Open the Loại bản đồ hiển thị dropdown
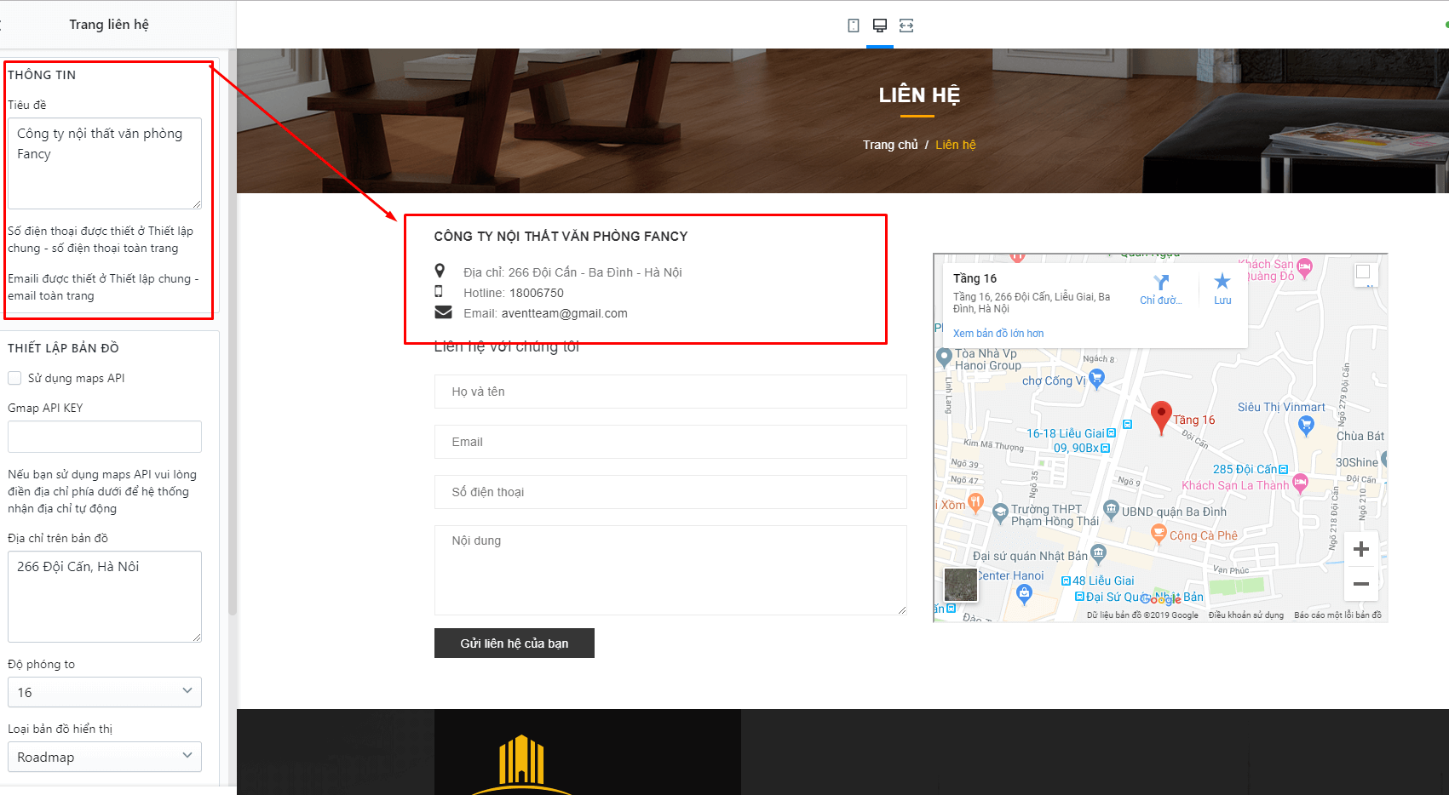Screen dimensions: 1449x795 pos(105,757)
